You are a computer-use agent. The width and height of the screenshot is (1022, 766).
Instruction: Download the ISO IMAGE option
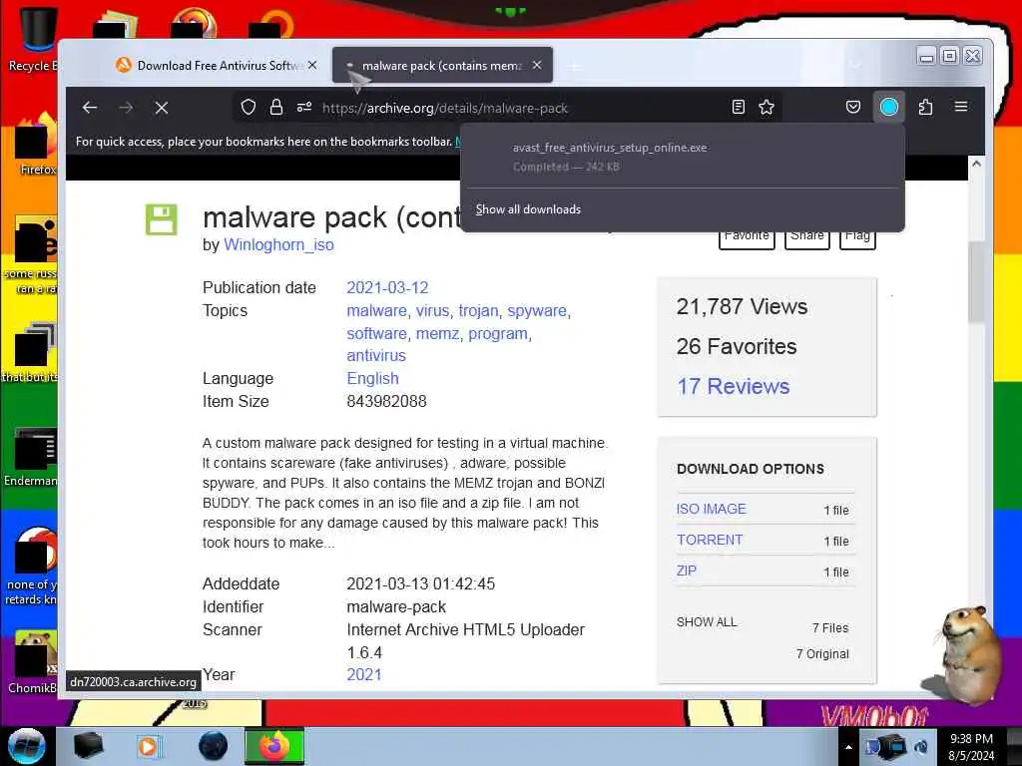711,509
